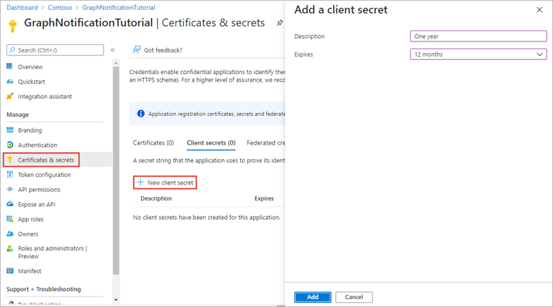Click the sidebar scroll-down arrow
The width and height of the screenshot is (553, 307).
point(116,300)
